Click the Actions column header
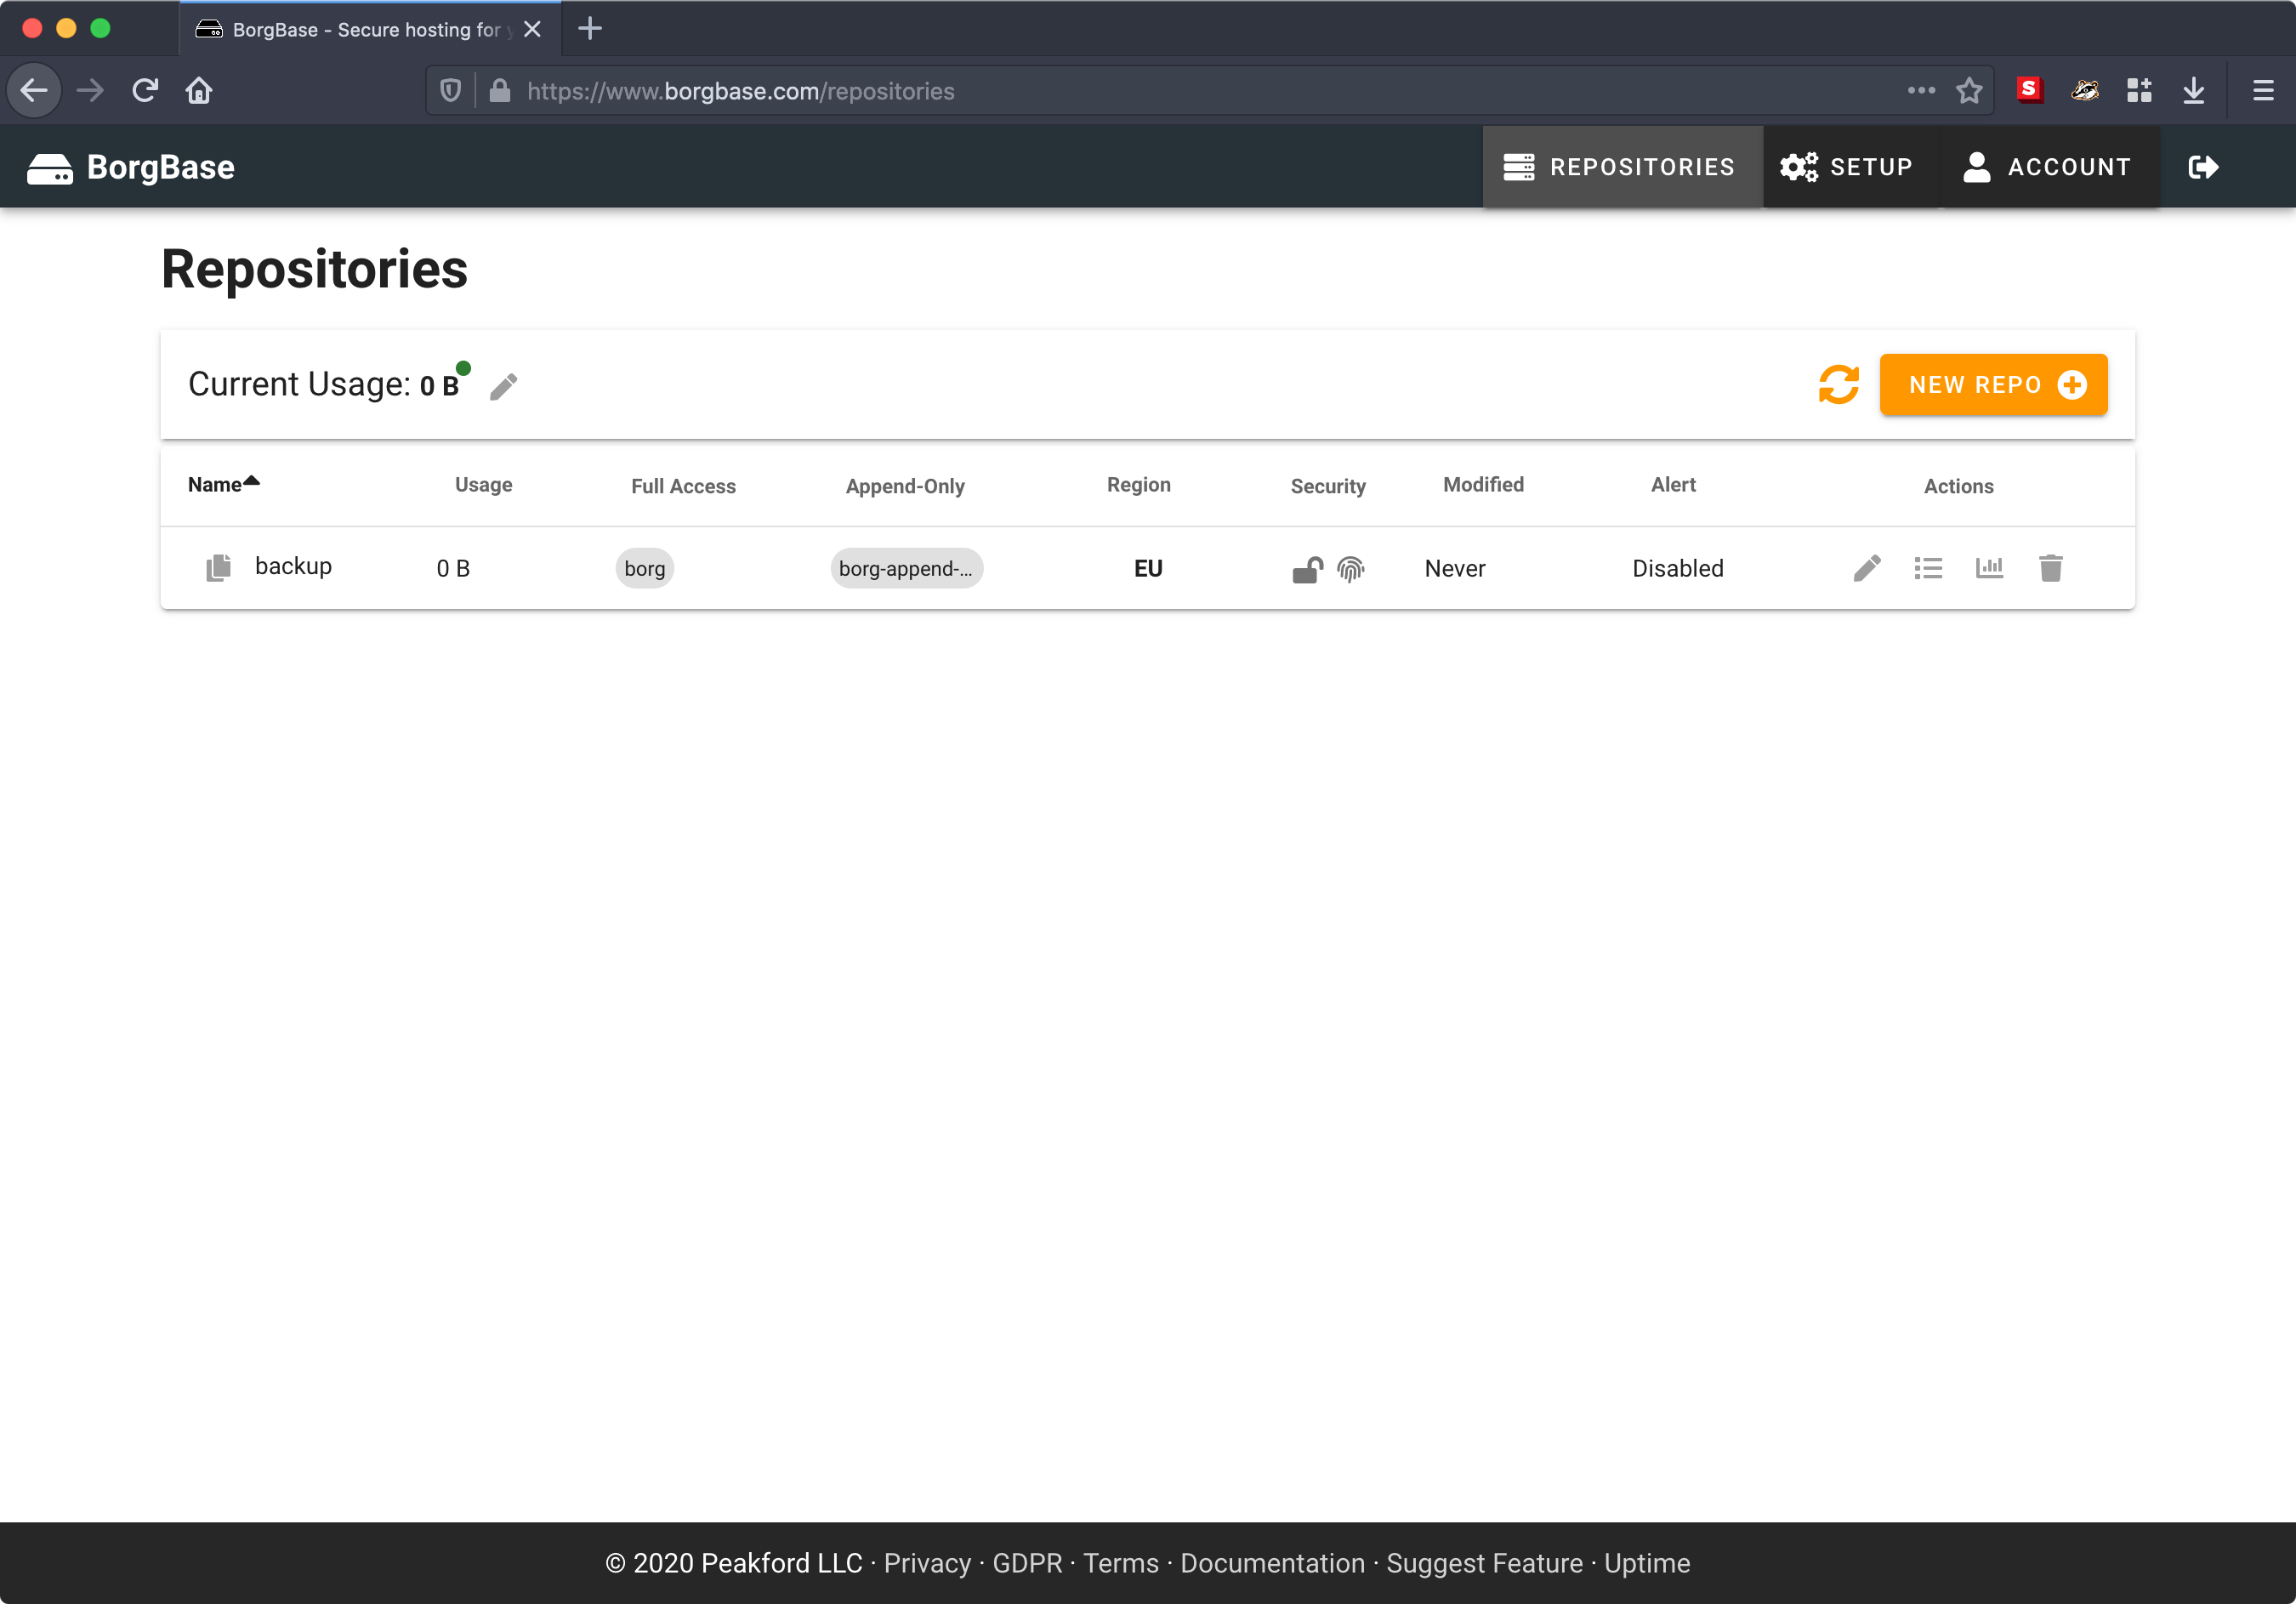This screenshot has height=1604, width=2296. (1958, 486)
